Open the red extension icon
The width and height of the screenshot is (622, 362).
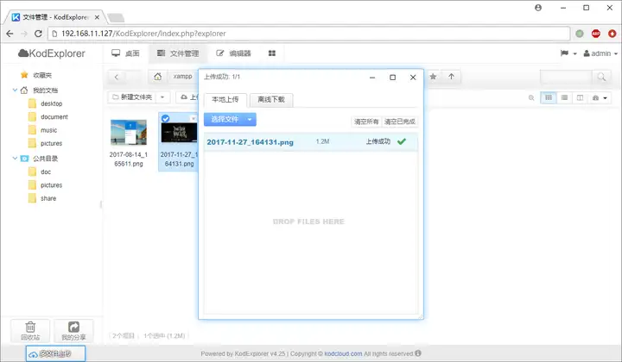point(612,34)
